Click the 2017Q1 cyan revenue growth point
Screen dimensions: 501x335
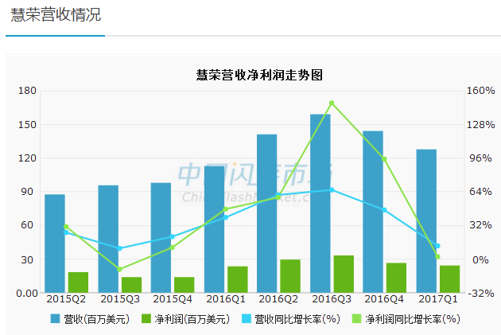tap(437, 246)
